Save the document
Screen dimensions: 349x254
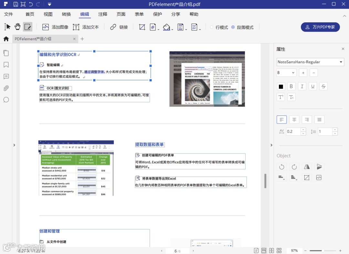click(x=16, y=4)
